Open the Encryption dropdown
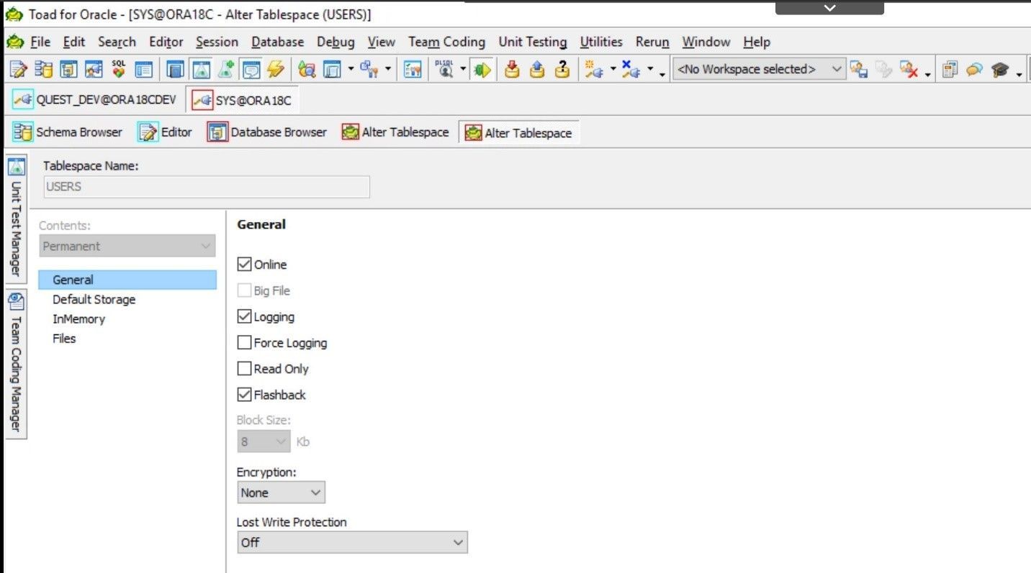Viewport: 1031px width, 573px height. click(281, 492)
